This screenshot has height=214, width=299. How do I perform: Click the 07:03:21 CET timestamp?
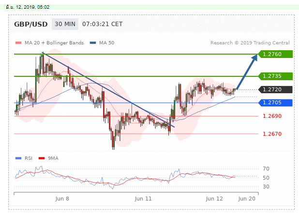pyautogui.click(x=103, y=24)
